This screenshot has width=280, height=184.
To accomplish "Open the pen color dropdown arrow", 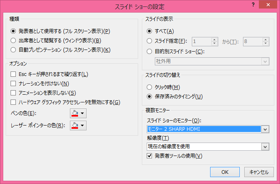I will point(82,113).
